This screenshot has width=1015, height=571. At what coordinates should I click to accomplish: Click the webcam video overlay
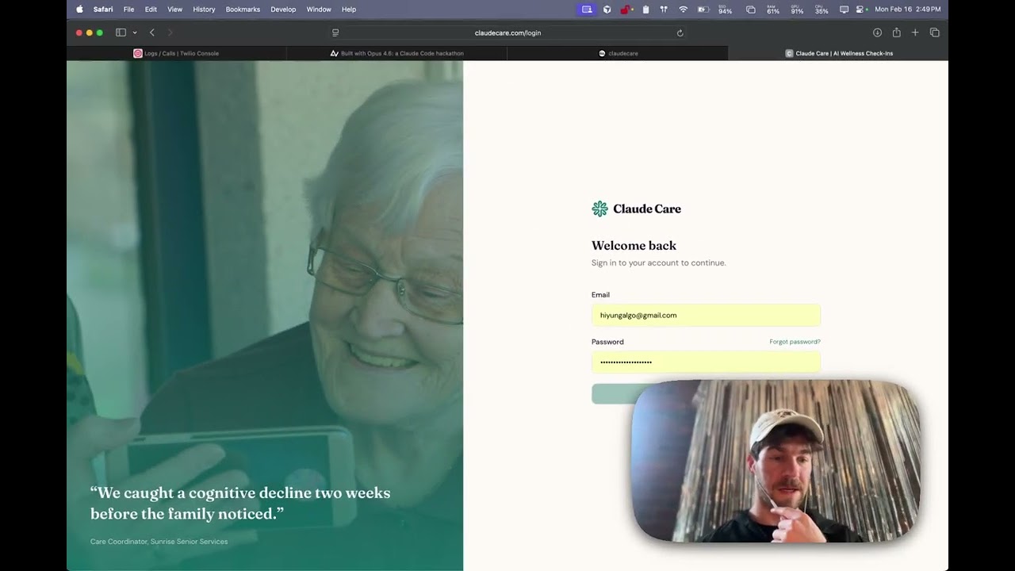[x=776, y=462]
